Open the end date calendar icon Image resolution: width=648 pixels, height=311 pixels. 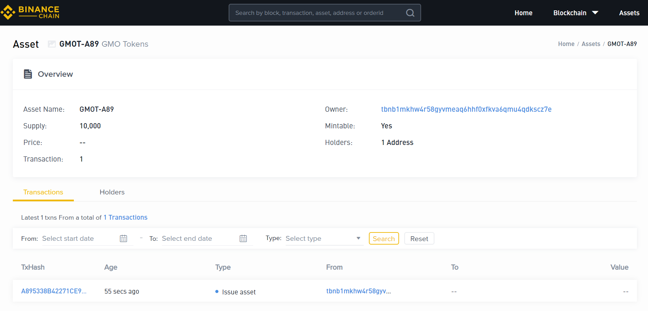pos(243,238)
